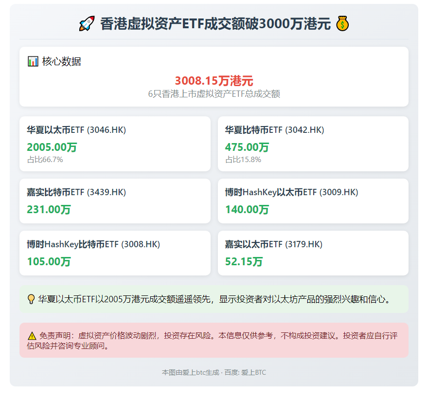Viewport: 428px width, 402px height.
Task: Click the rocket icon in the title
Action: pyautogui.click(x=87, y=21)
